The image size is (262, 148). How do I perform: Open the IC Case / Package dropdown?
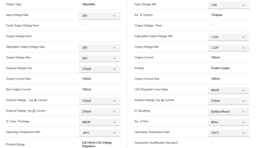tap(100, 122)
